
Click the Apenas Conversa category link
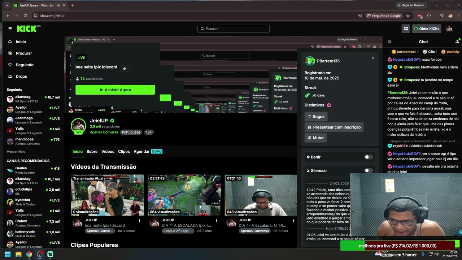click(104, 132)
